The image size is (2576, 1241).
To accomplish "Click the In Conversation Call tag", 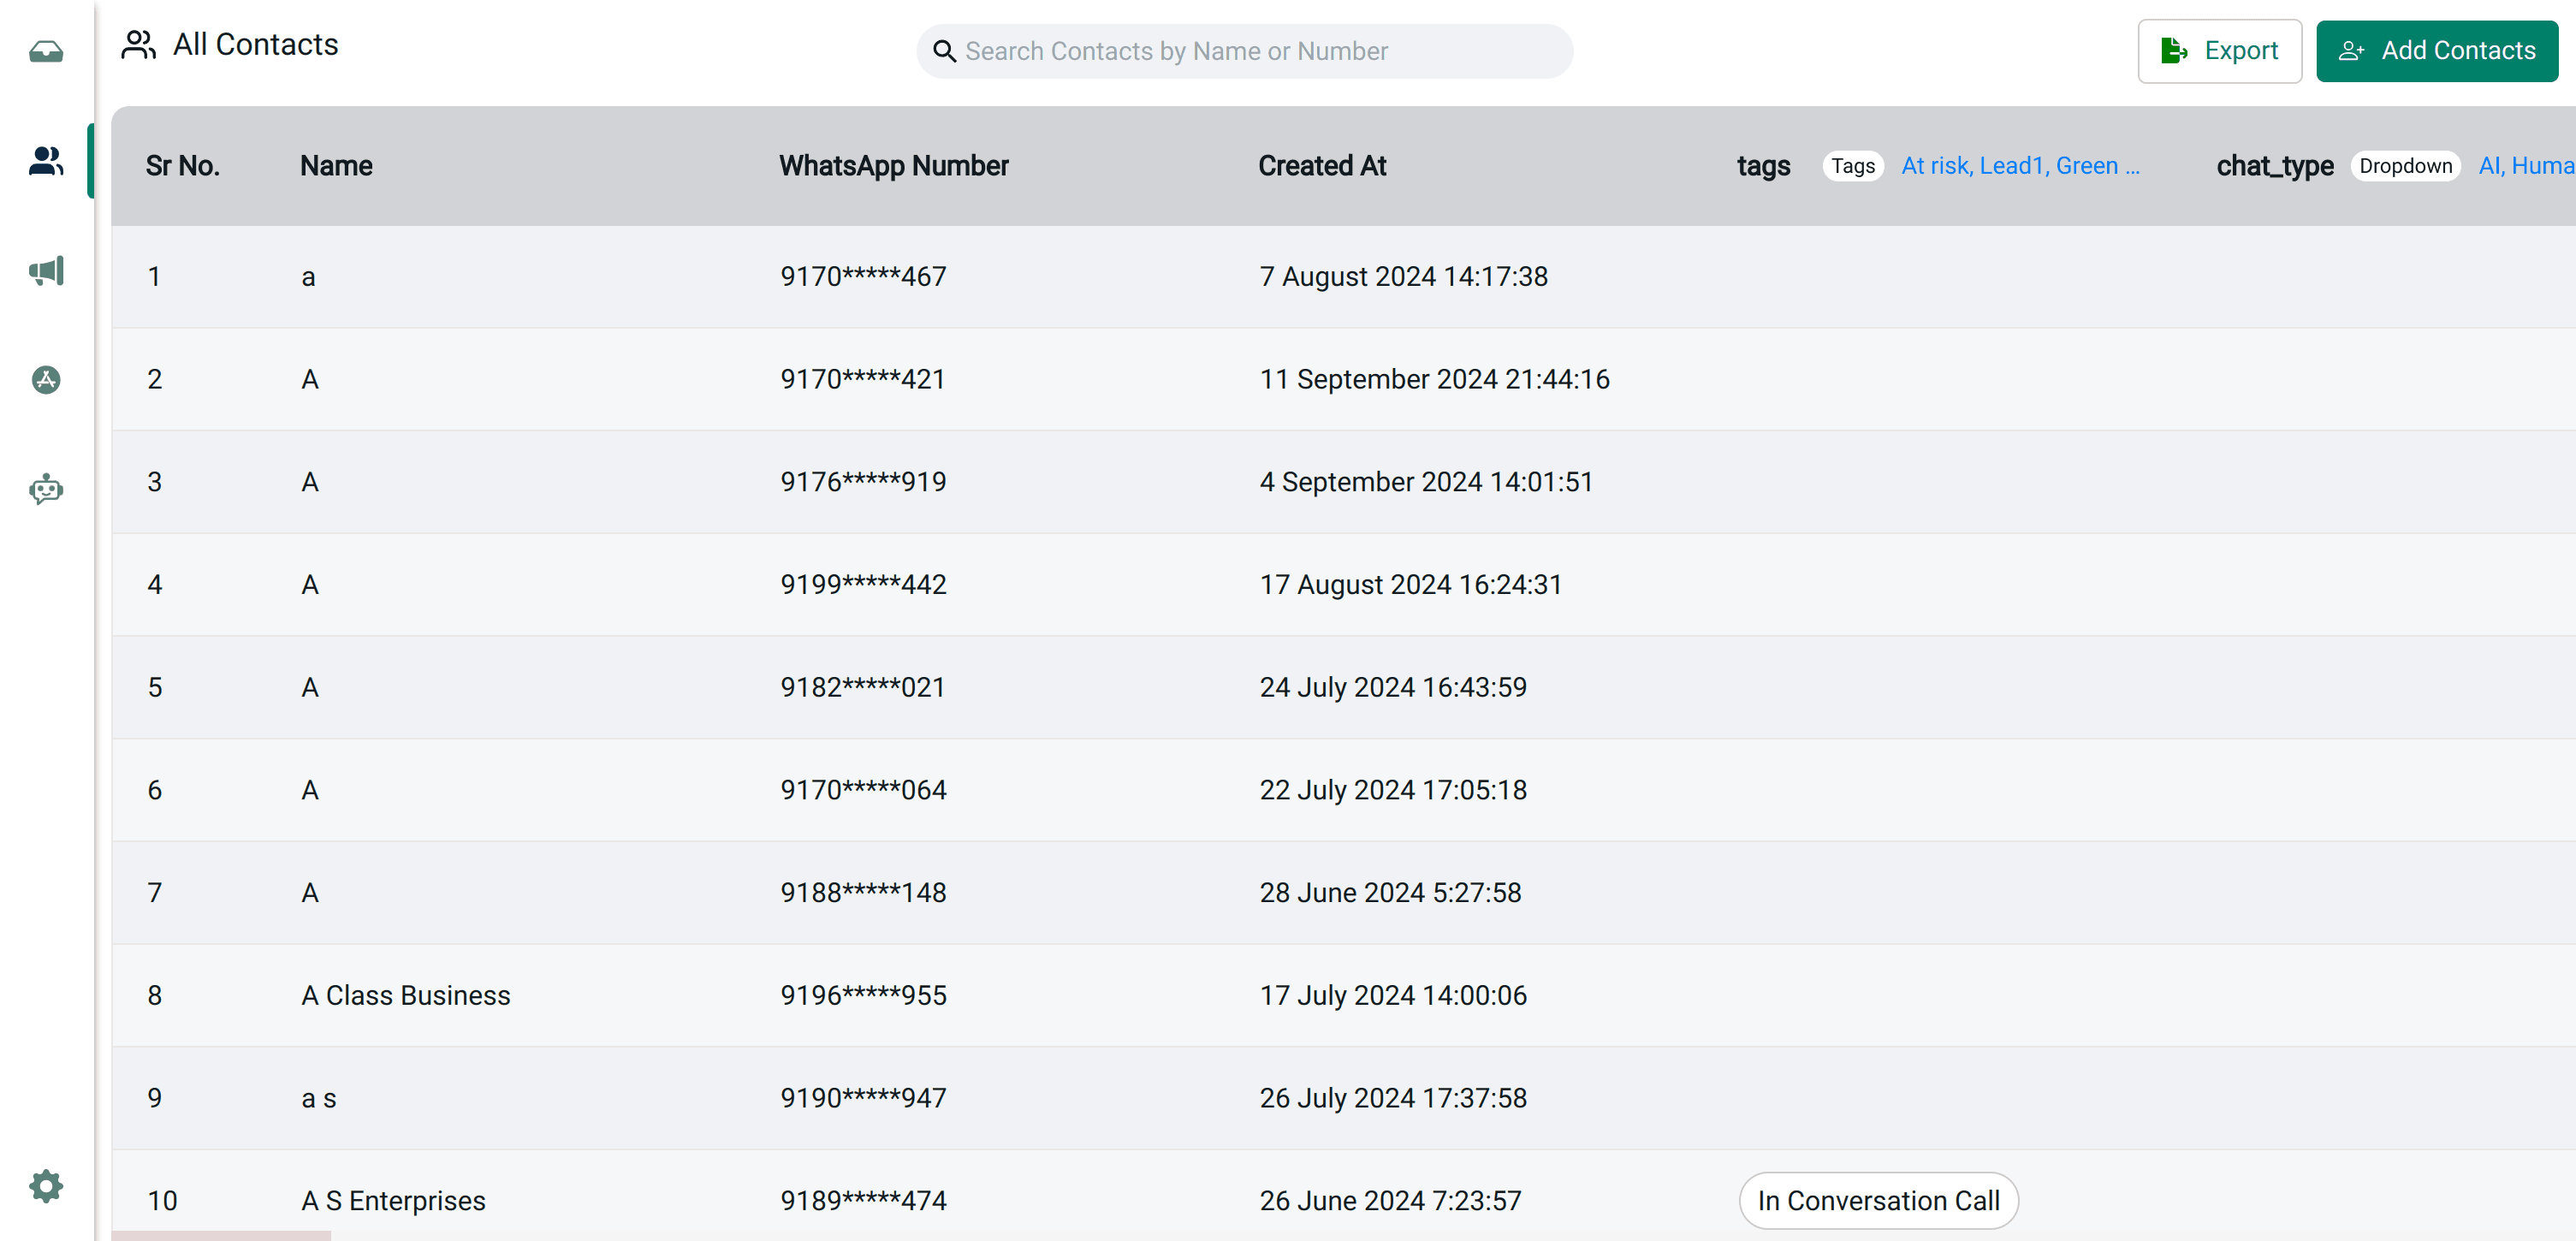I will click(1878, 1200).
